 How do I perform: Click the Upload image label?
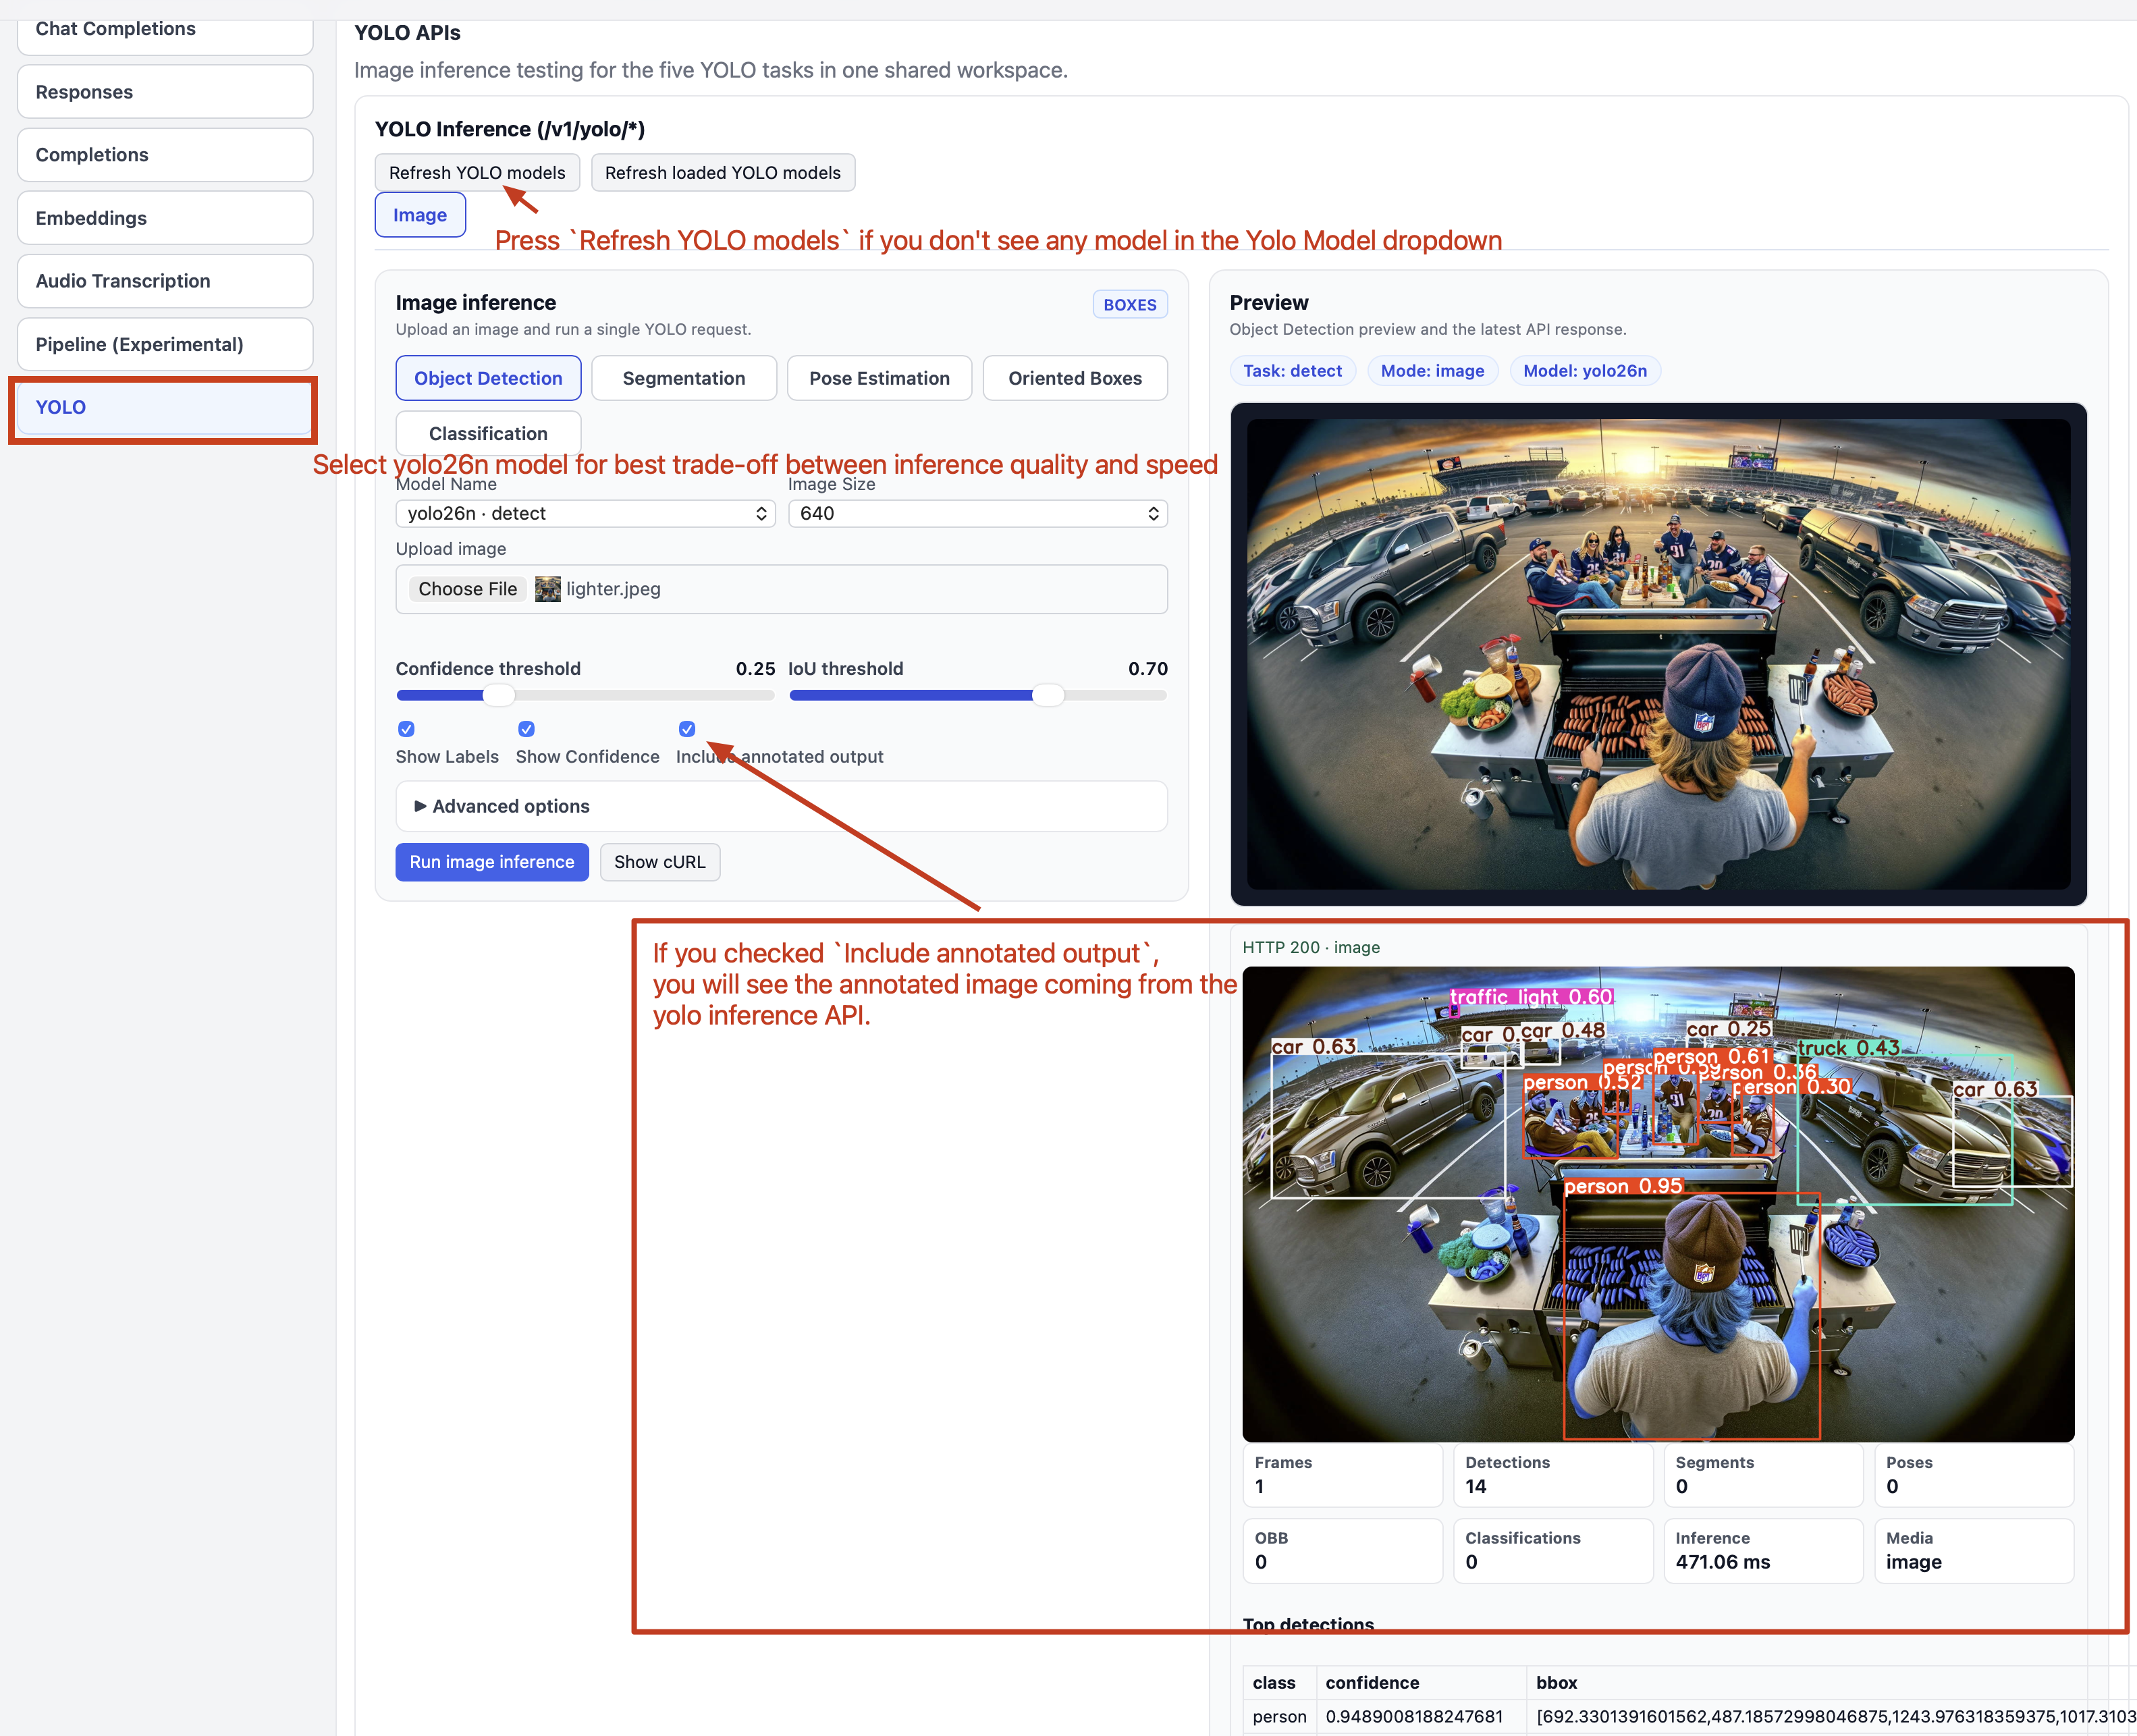pos(451,549)
